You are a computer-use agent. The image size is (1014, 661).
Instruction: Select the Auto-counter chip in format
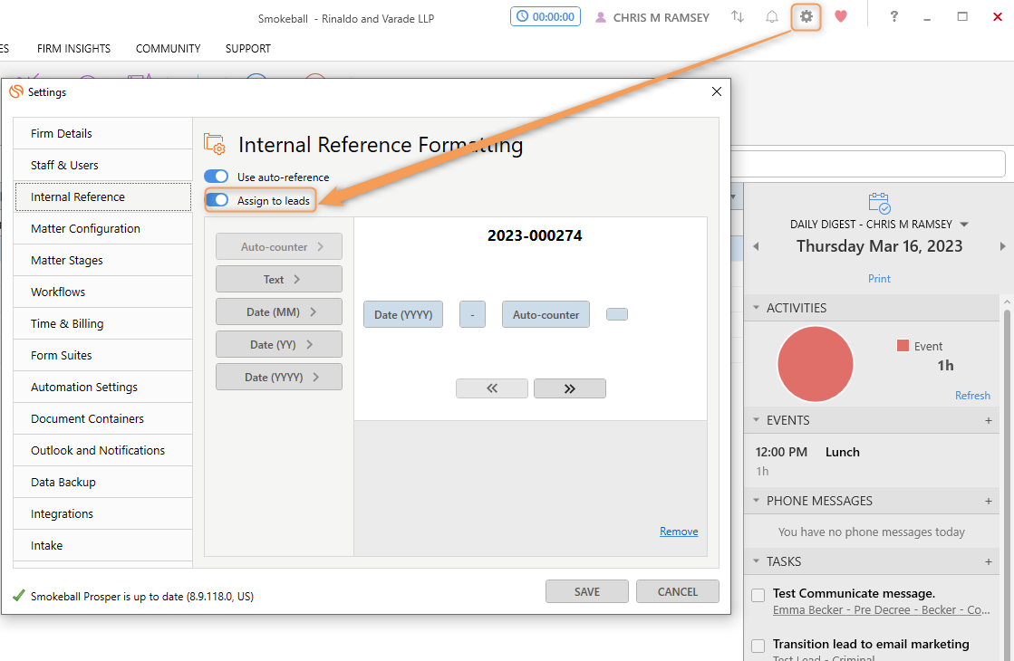pos(546,314)
